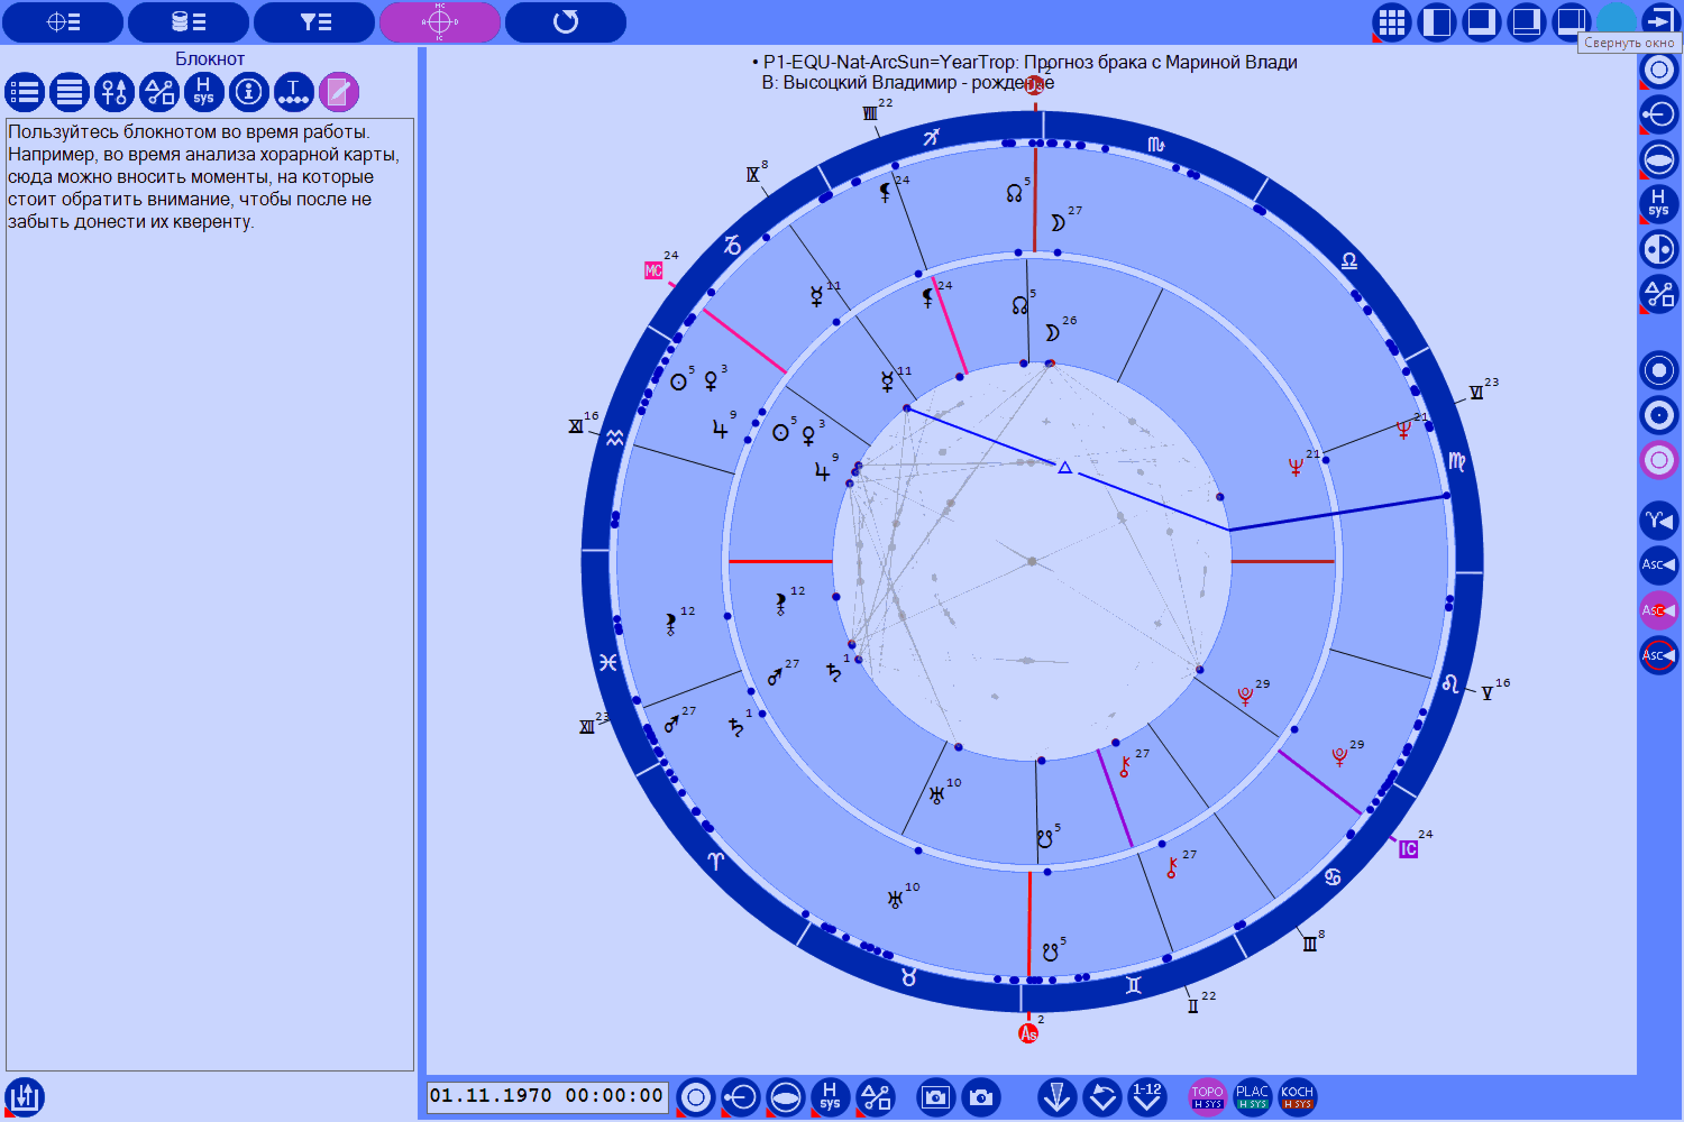Select the pink pencil notepad editing icon

click(337, 91)
